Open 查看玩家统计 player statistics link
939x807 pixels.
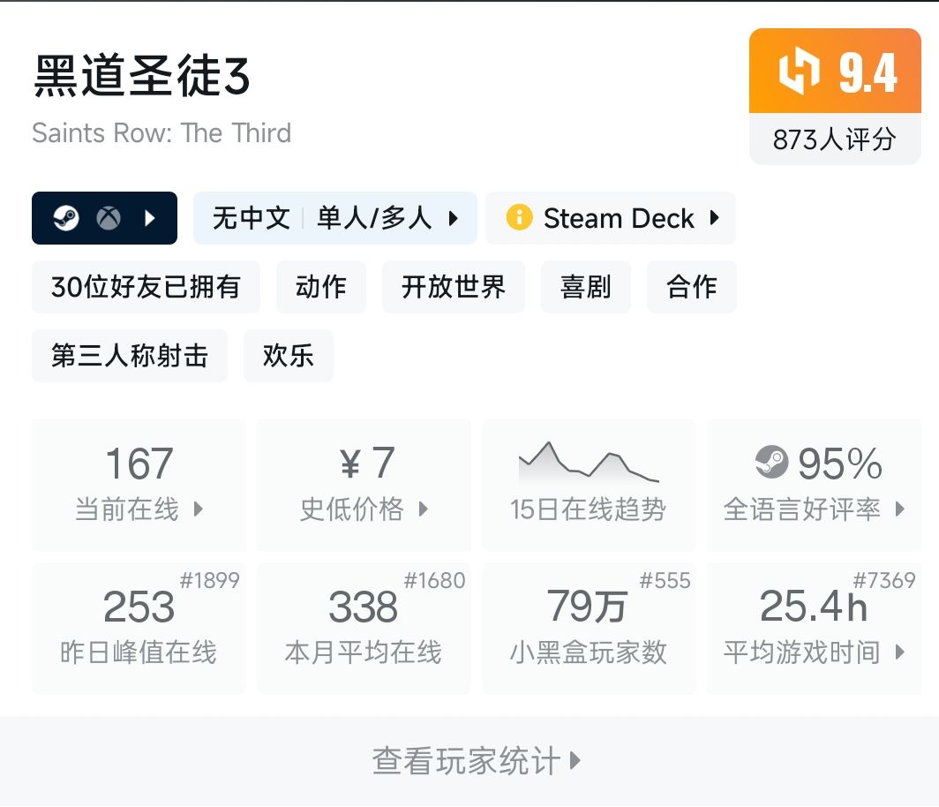click(x=477, y=761)
